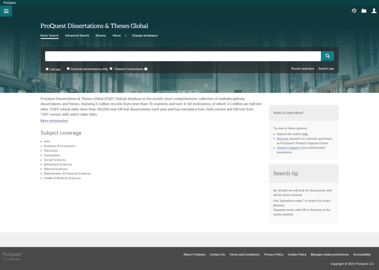Image resolution: width=379 pixels, height=270 pixels.
Task: Open Recent searches
Action: pos(302,69)
